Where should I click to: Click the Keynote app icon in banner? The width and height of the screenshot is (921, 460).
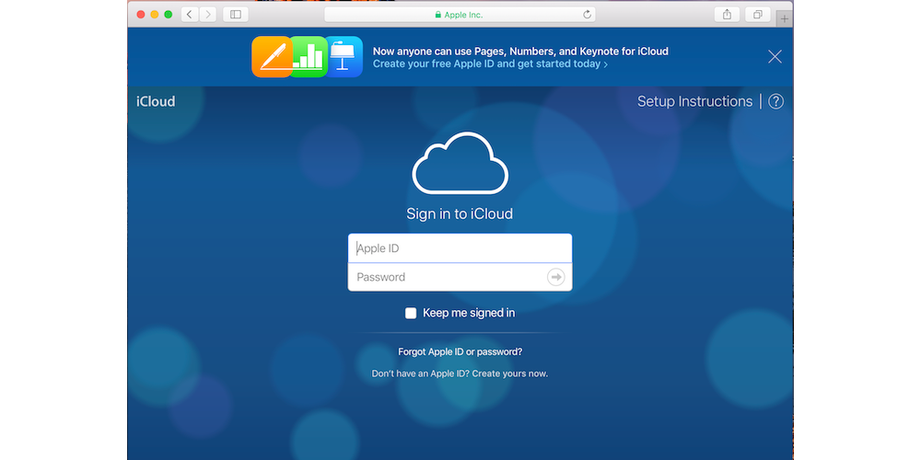click(x=344, y=57)
